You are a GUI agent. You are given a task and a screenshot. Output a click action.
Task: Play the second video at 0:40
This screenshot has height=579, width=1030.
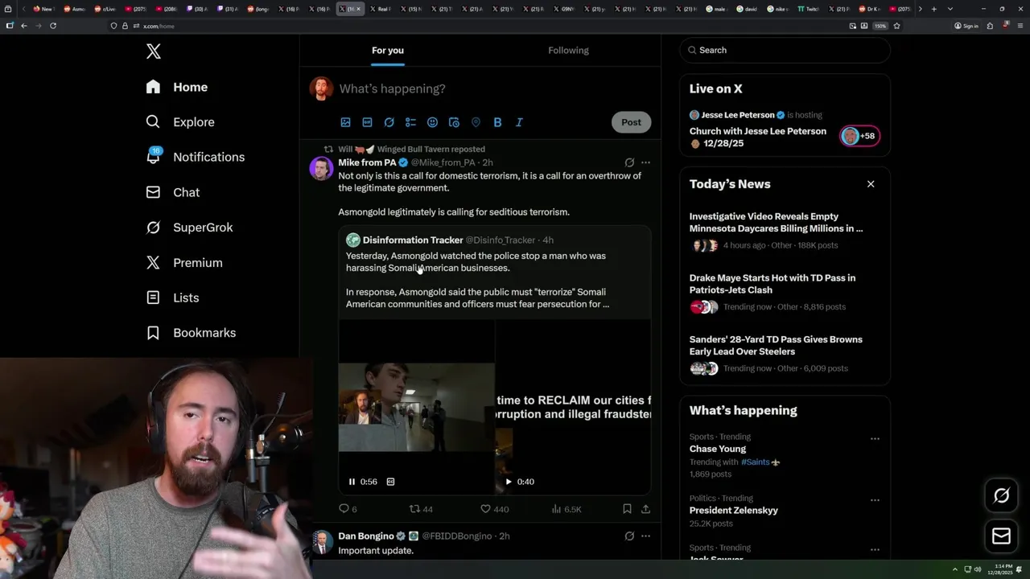508,482
